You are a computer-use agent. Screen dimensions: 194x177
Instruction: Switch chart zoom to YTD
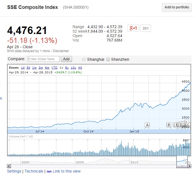[x=54, y=68]
